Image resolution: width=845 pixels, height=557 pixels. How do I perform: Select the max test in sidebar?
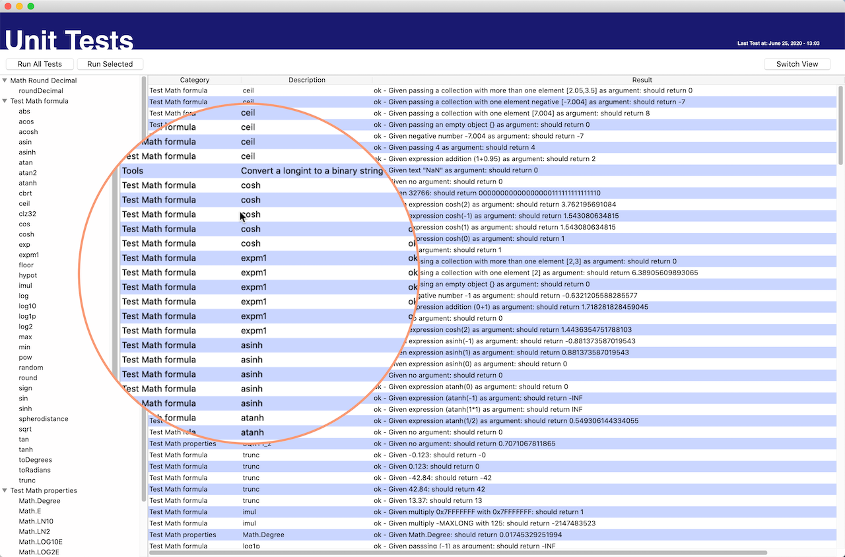point(25,337)
